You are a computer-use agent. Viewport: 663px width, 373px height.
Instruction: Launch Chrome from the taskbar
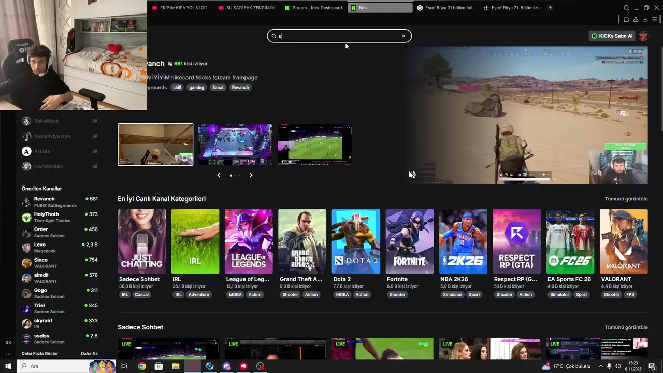[141, 366]
